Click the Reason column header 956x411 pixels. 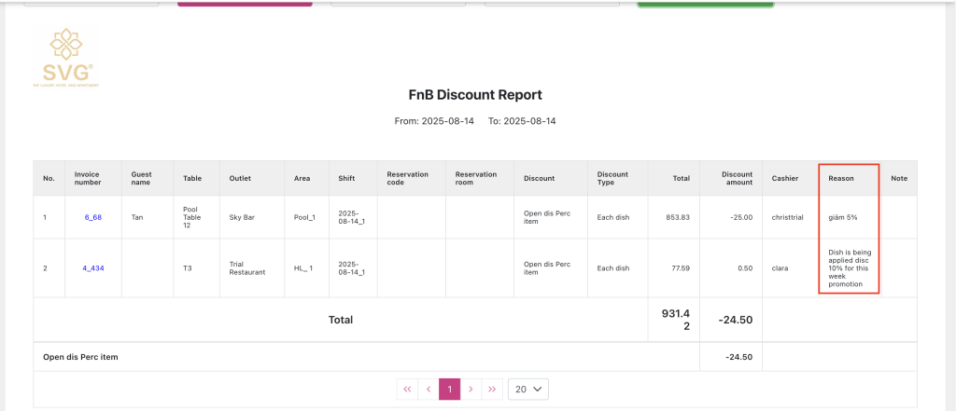point(841,178)
